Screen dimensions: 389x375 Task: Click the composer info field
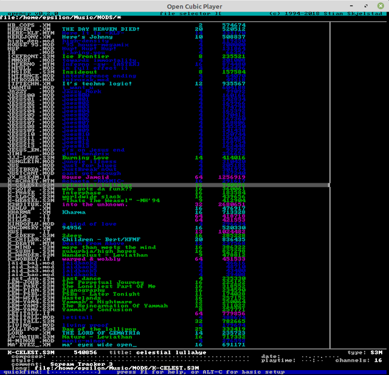[150, 356]
